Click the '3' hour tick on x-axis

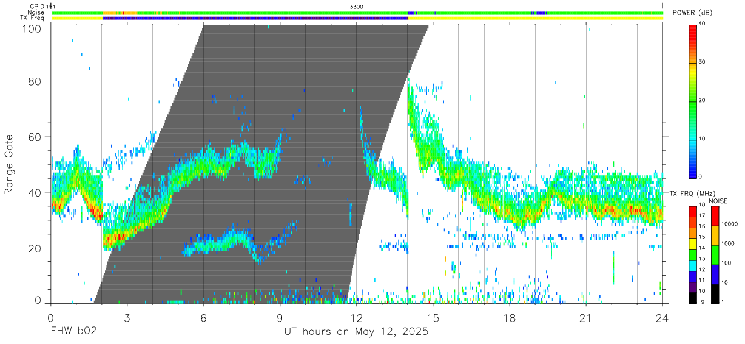[127, 317]
